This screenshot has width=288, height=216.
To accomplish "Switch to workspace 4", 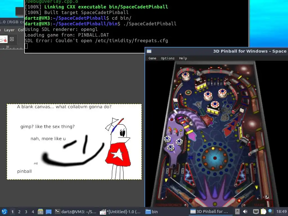I will click(x=33, y=212).
